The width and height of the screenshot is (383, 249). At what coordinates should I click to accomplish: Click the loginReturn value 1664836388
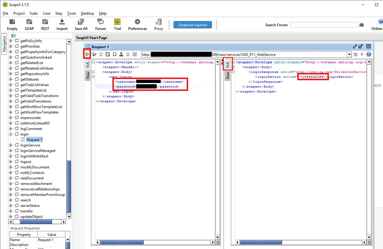click(x=312, y=77)
